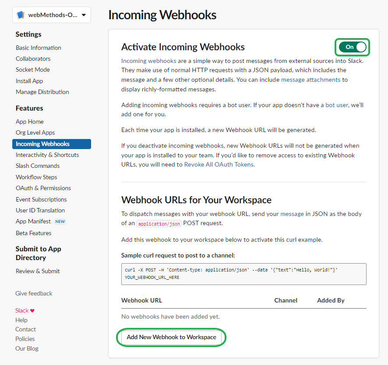The height and width of the screenshot is (365, 388).
Task: Follow the Incoming webhooks documentation link
Action: [x=149, y=61]
